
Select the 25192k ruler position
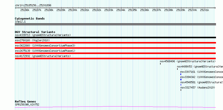[97, 10]
